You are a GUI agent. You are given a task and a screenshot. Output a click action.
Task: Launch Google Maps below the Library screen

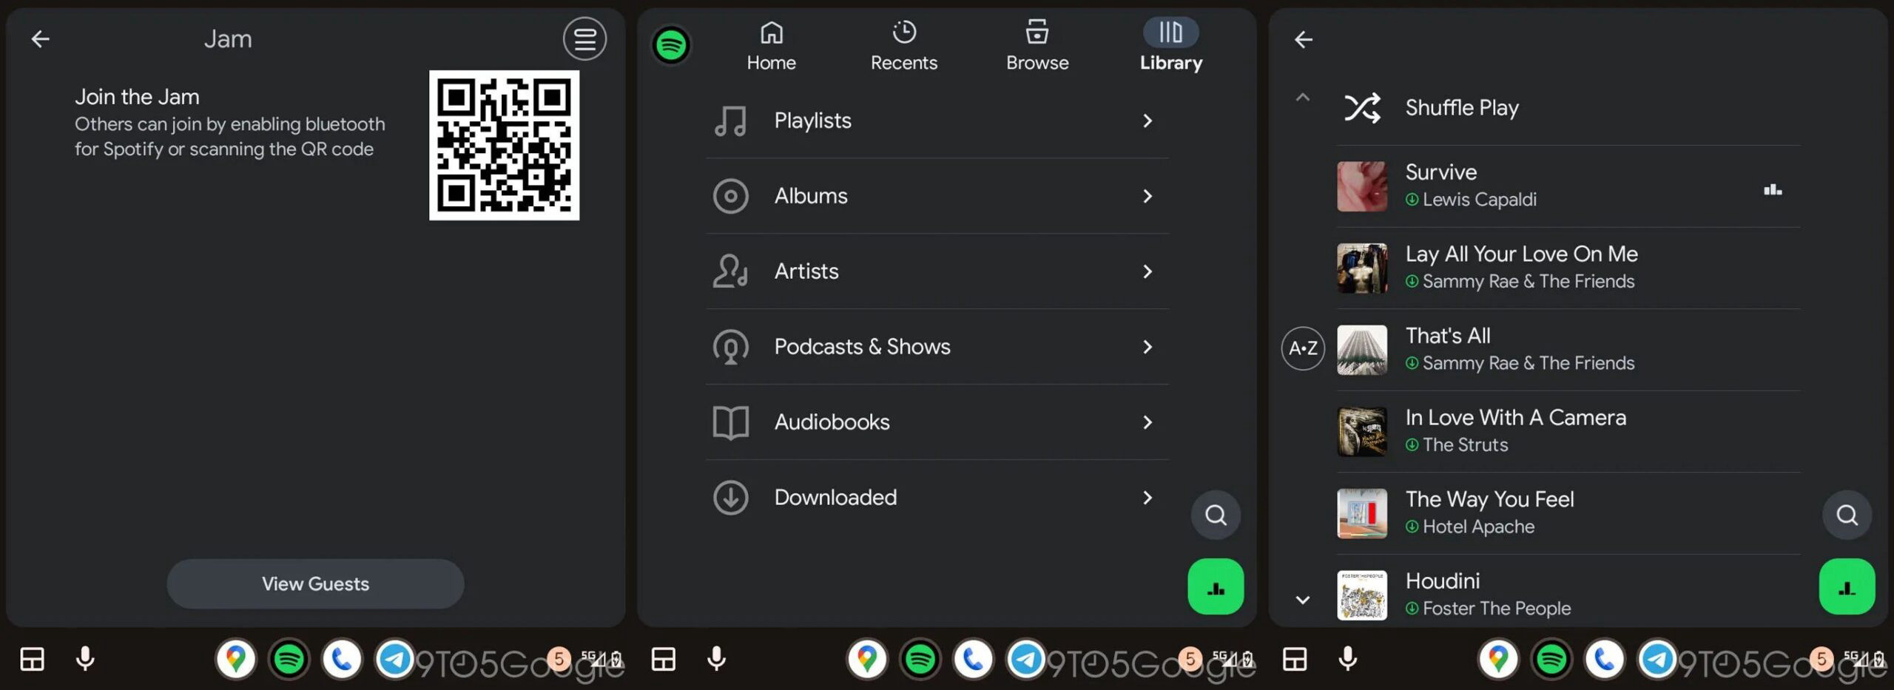coord(866,658)
